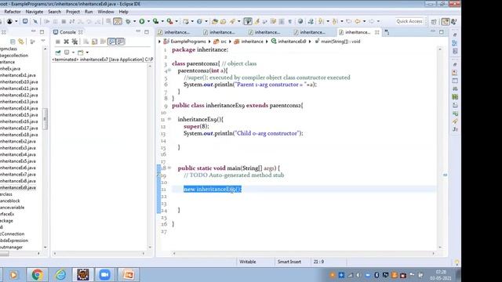Minimize the editor area
This screenshot has width=502, height=282.
click(433, 31)
